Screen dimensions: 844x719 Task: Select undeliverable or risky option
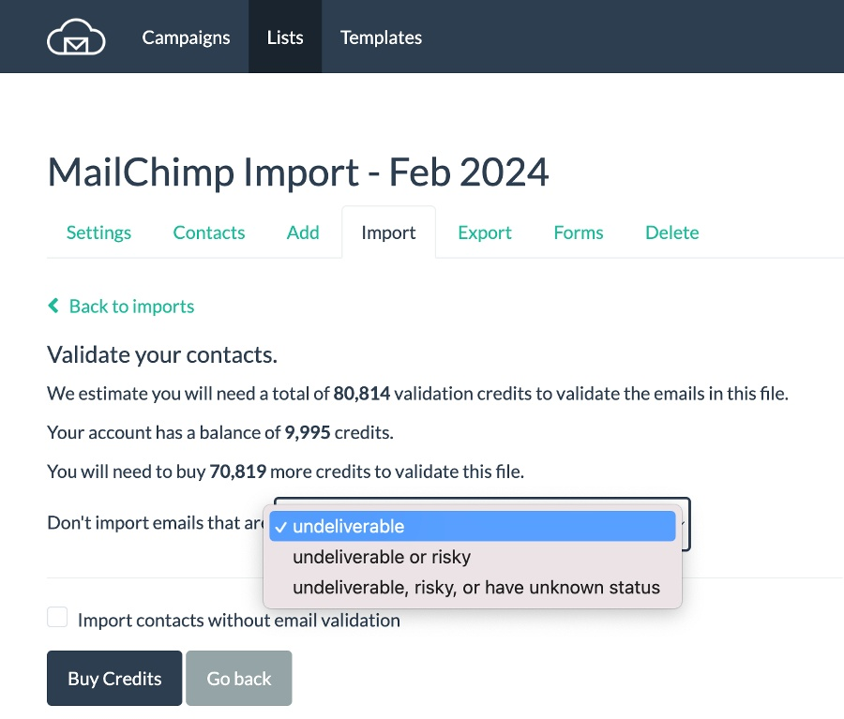coord(472,557)
